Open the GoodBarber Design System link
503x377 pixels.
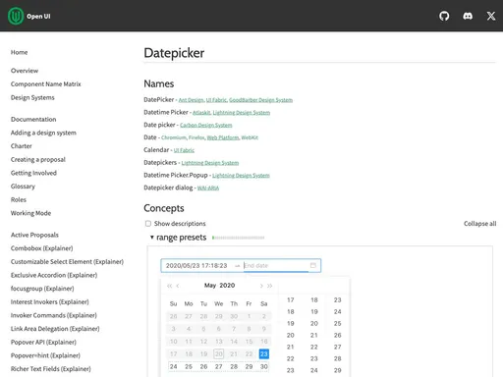(x=260, y=100)
